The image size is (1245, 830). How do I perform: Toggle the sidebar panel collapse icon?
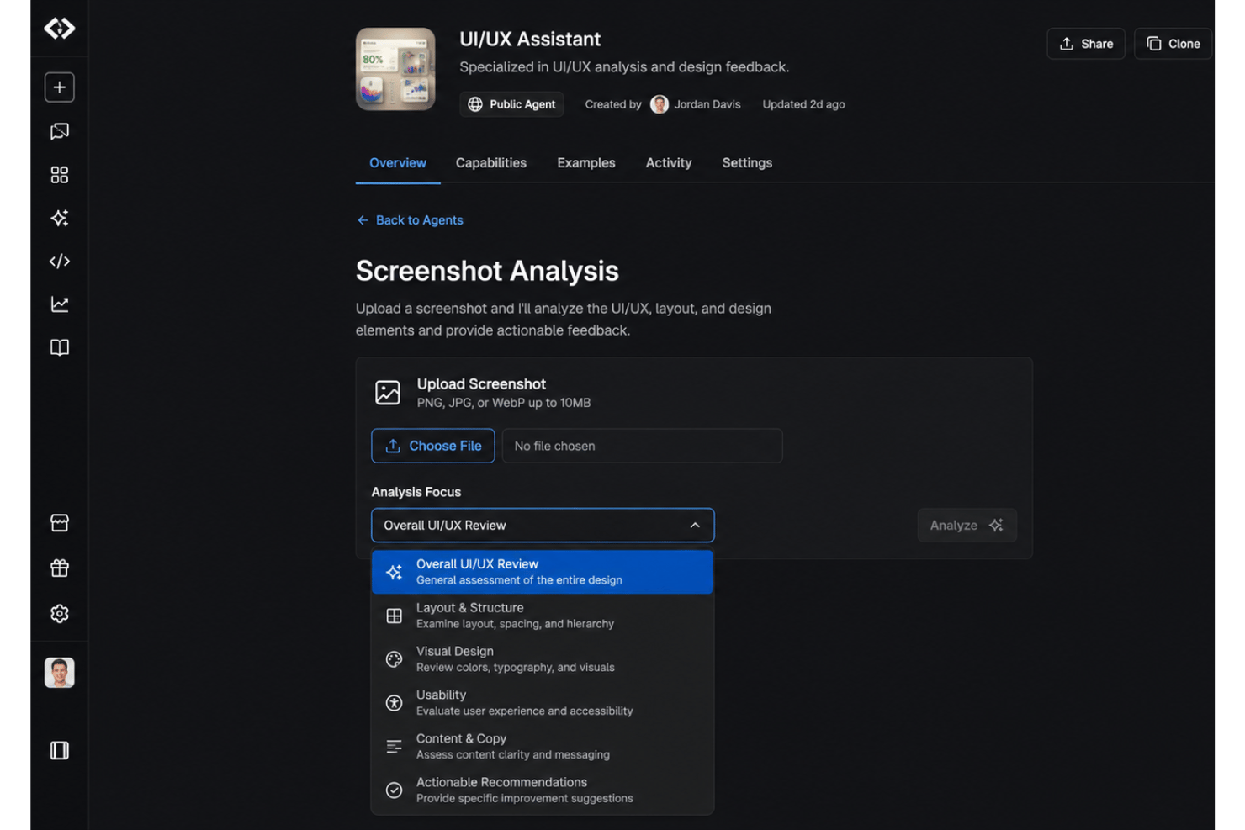[60, 750]
